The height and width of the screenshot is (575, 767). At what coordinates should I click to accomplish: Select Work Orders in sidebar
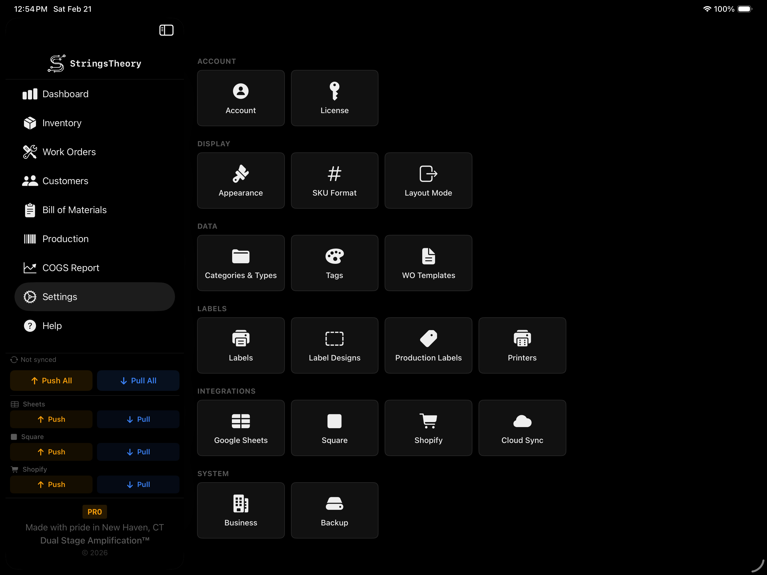point(69,152)
